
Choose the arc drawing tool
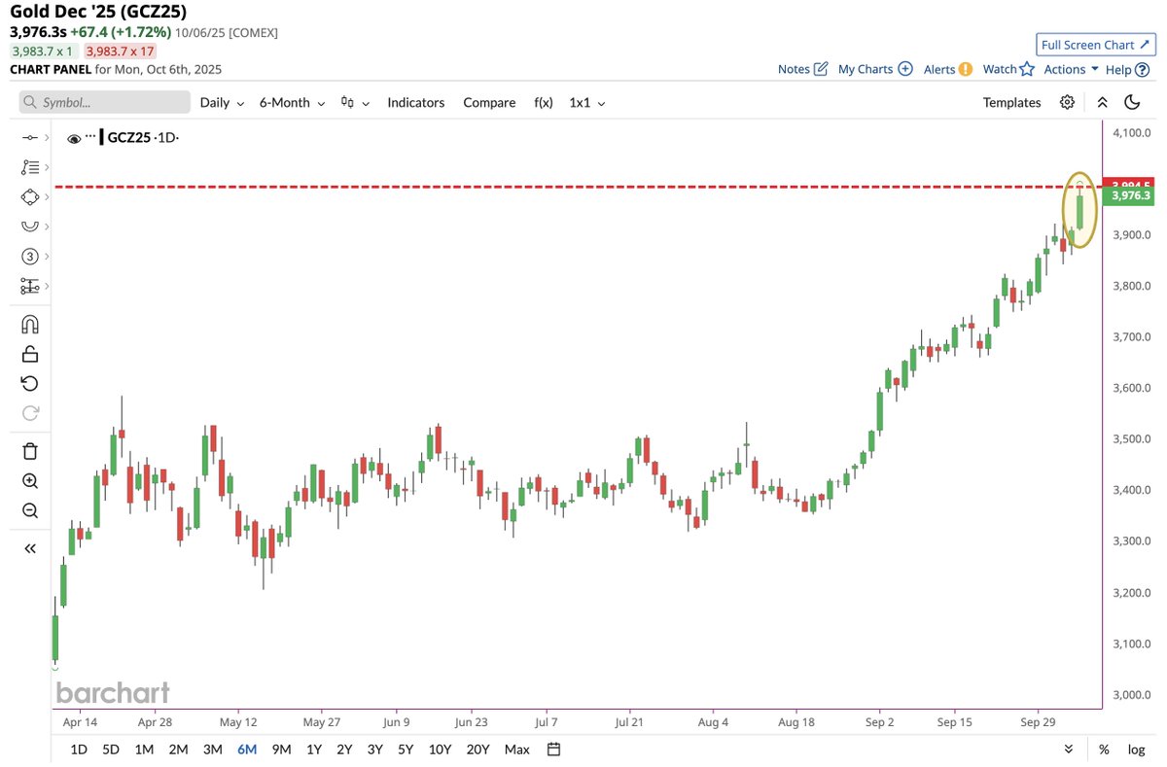pyautogui.click(x=29, y=227)
